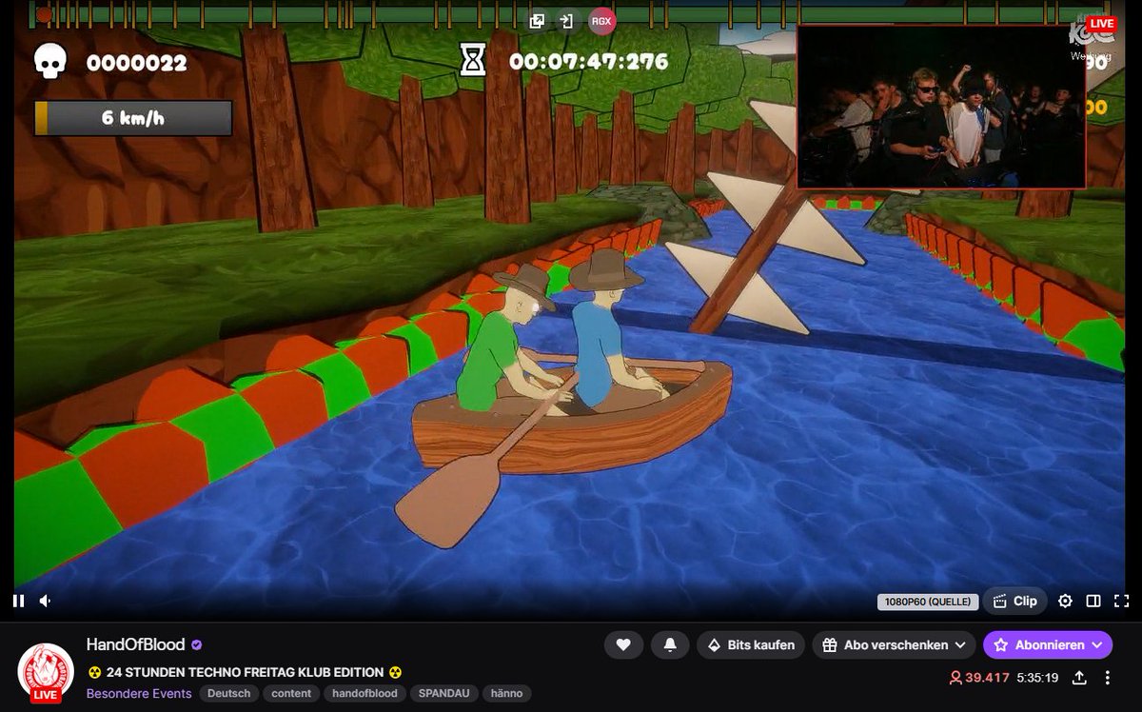Click the 0000022 skull counter

109,62
